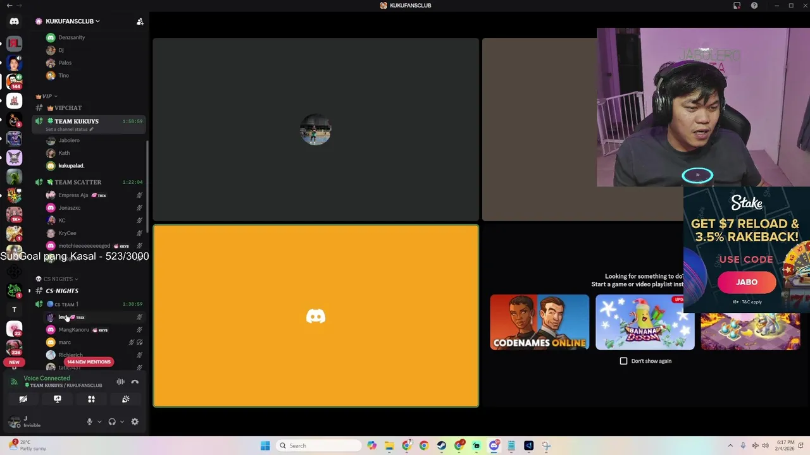The height and width of the screenshot is (455, 810).
Task: Select member Tino in the list
Action: click(95, 75)
